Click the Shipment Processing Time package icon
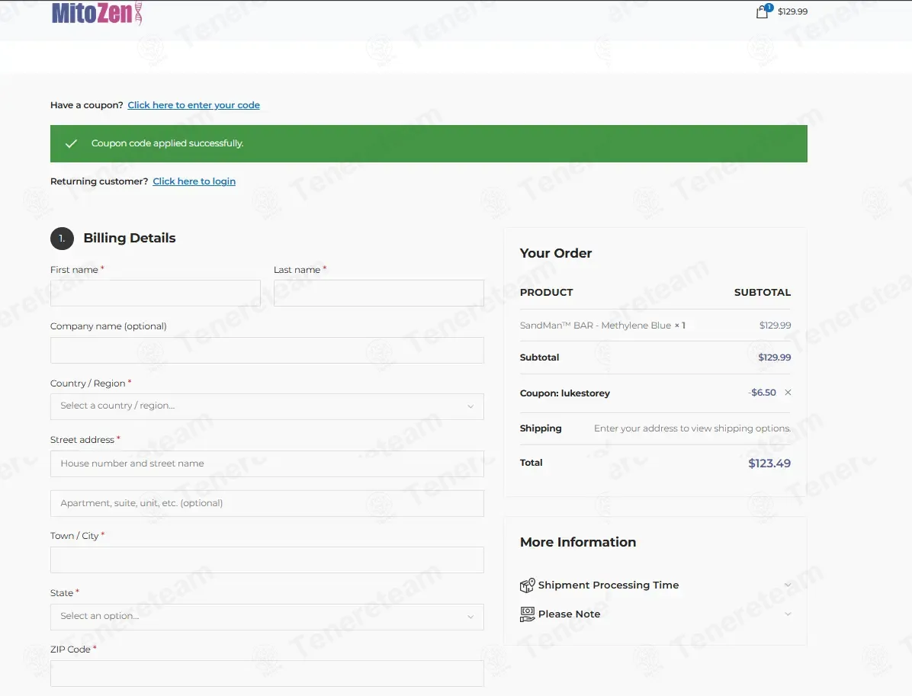 [x=527, y=585]
